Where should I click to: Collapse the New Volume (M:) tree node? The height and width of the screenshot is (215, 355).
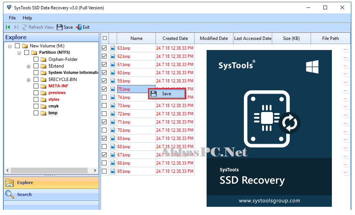pyautogui.click(x=10, y=46)
